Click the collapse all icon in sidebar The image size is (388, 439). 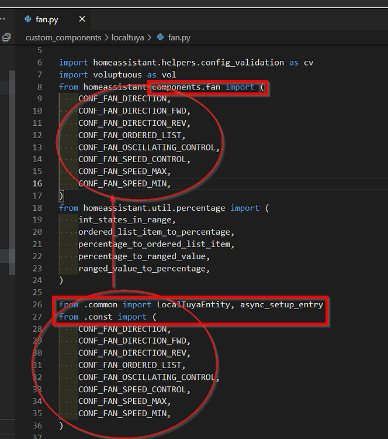tap(6, 37)
